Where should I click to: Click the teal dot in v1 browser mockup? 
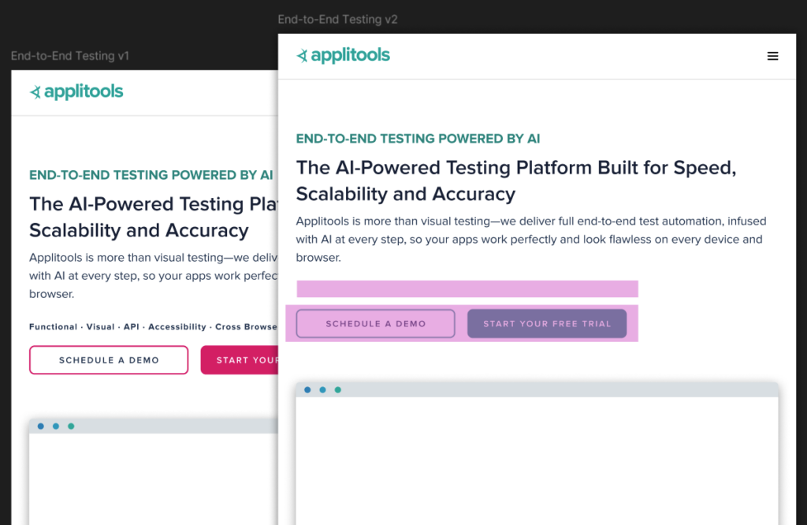71,426
